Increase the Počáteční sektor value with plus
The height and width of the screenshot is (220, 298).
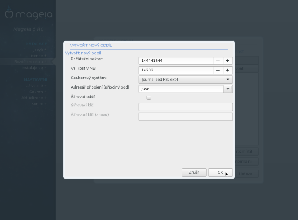227,61
